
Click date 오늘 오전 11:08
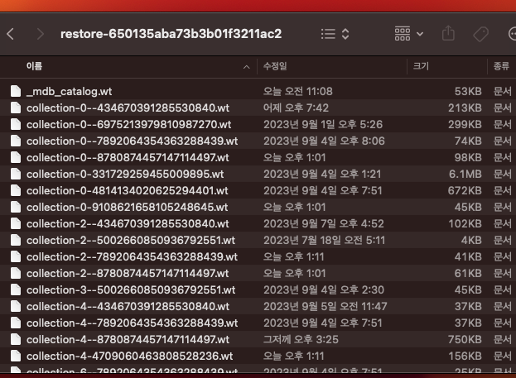[x=298, y=91]
